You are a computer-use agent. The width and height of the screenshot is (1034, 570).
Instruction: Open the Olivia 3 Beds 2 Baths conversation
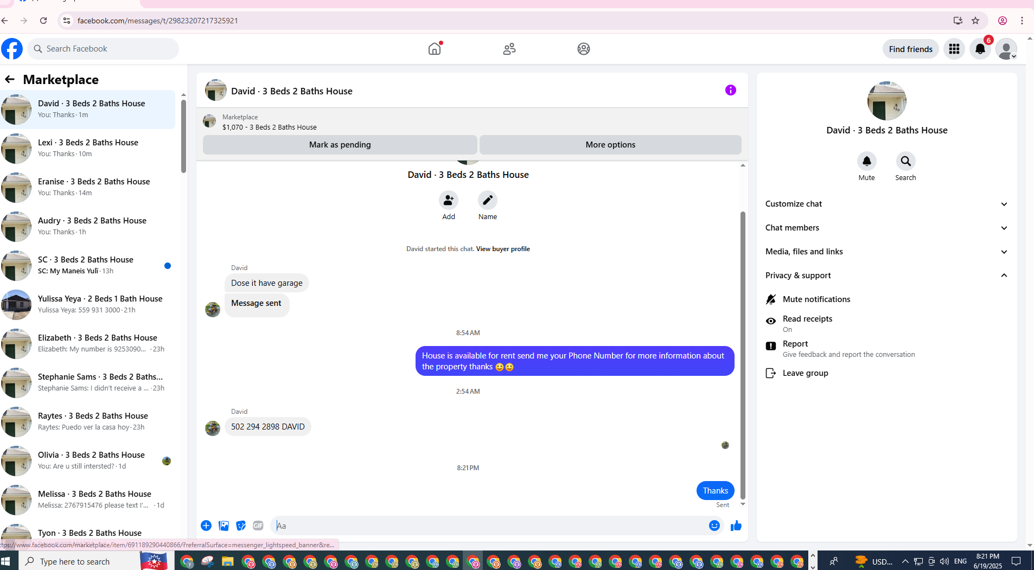(88, 461)
